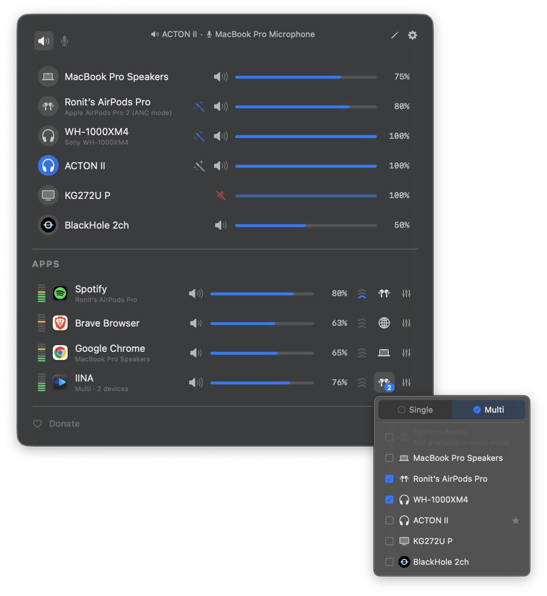Switch to the output devices speaker tab

[x=44, y=41]
